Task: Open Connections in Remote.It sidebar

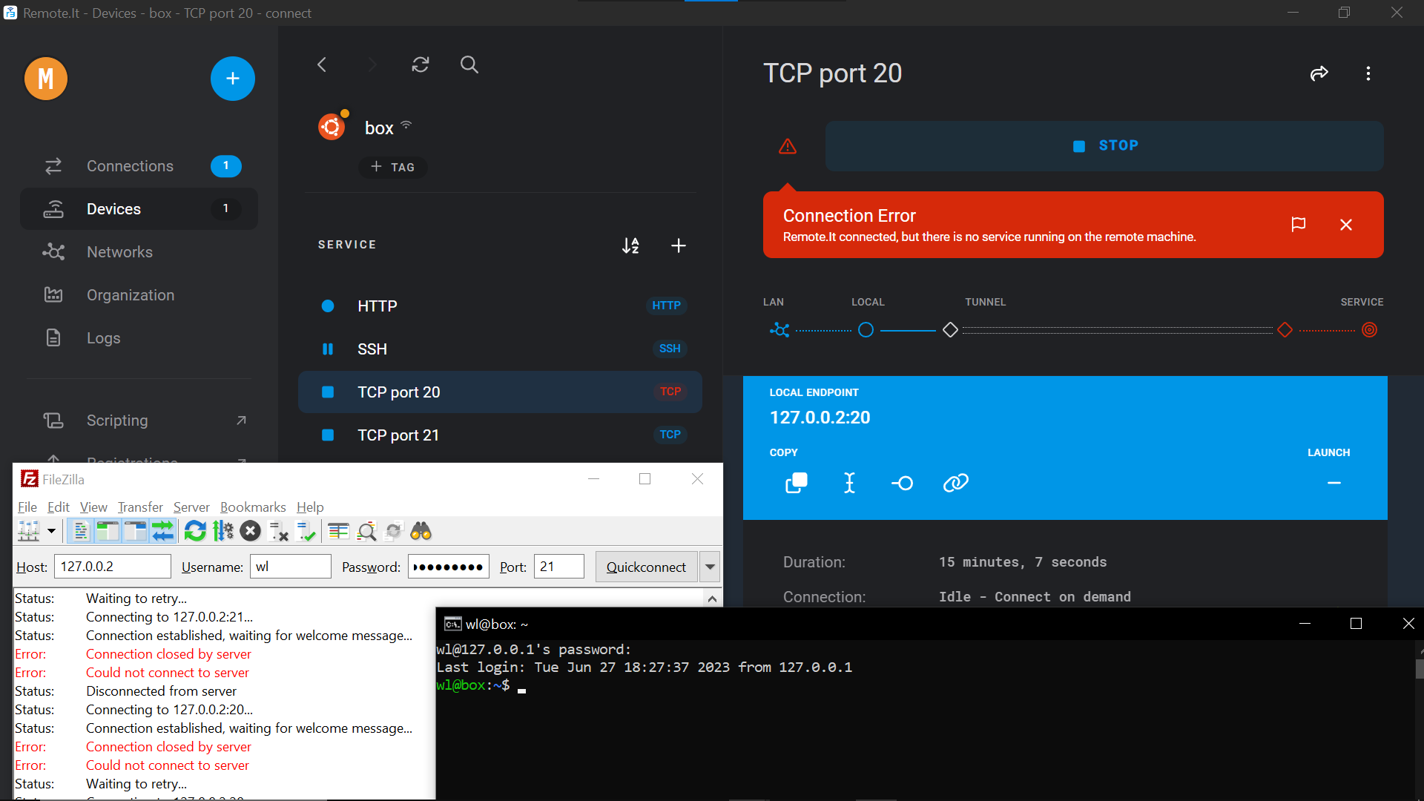Action: click(x=139, y=166)
